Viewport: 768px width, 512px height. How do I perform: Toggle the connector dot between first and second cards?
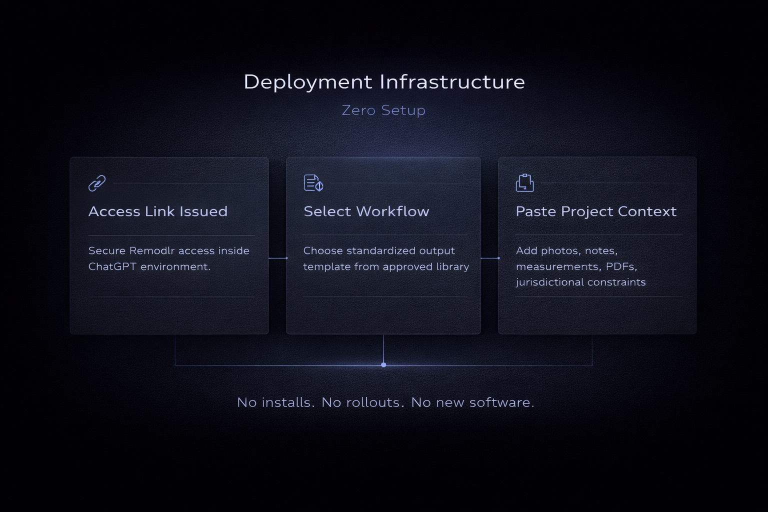click(287, 258)
